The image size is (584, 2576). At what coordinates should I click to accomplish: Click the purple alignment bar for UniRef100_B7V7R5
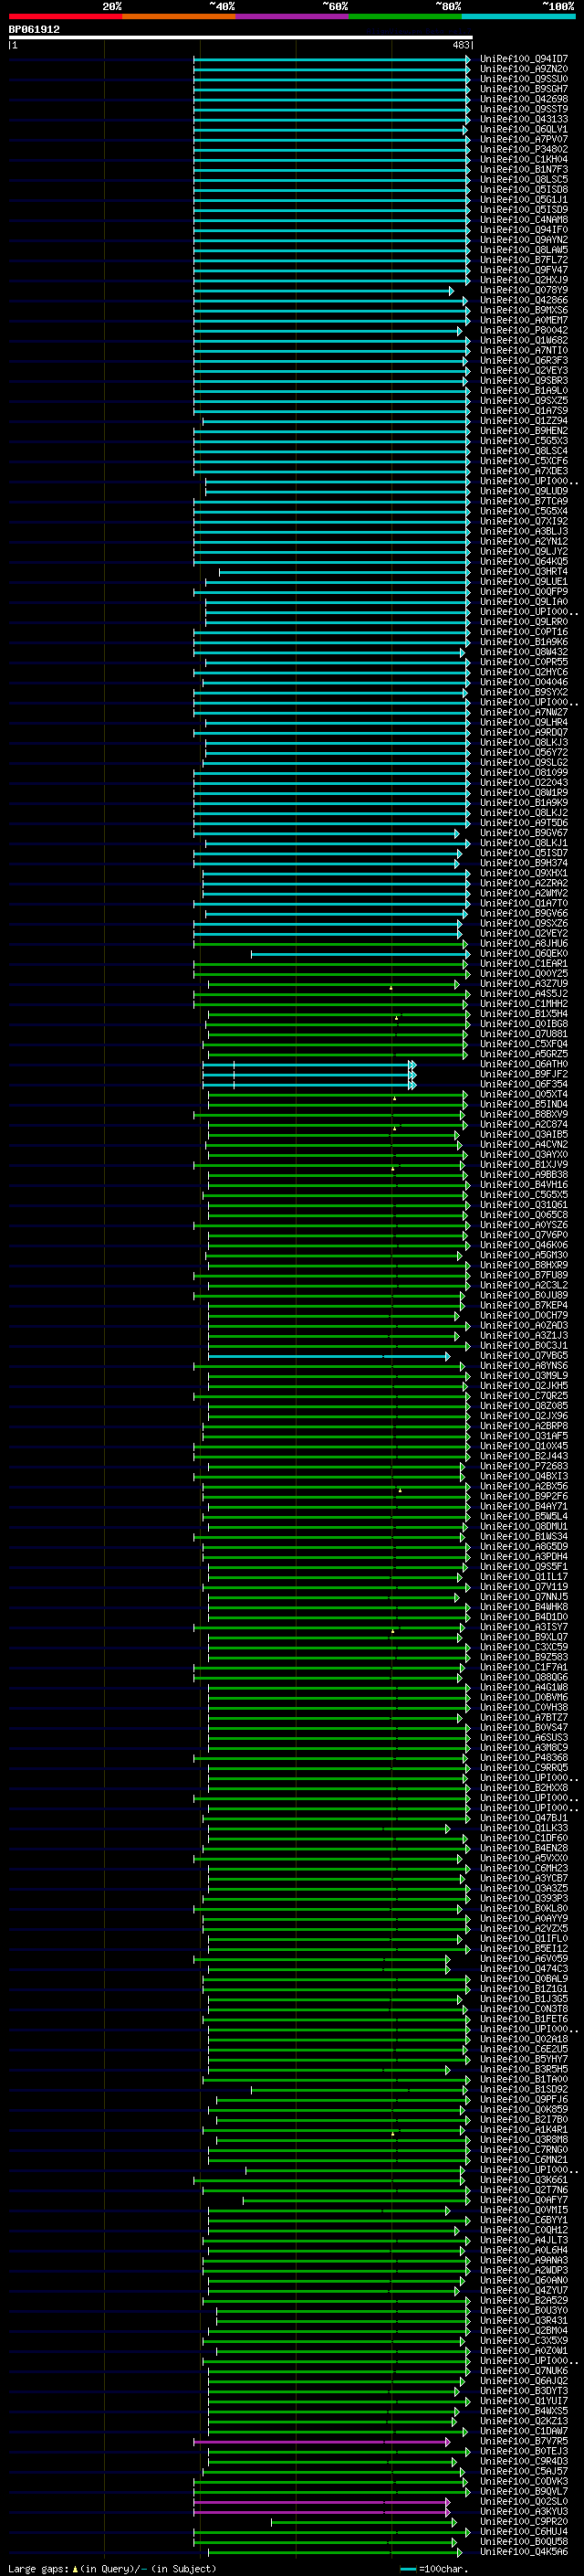click(x=322, y=2442)
